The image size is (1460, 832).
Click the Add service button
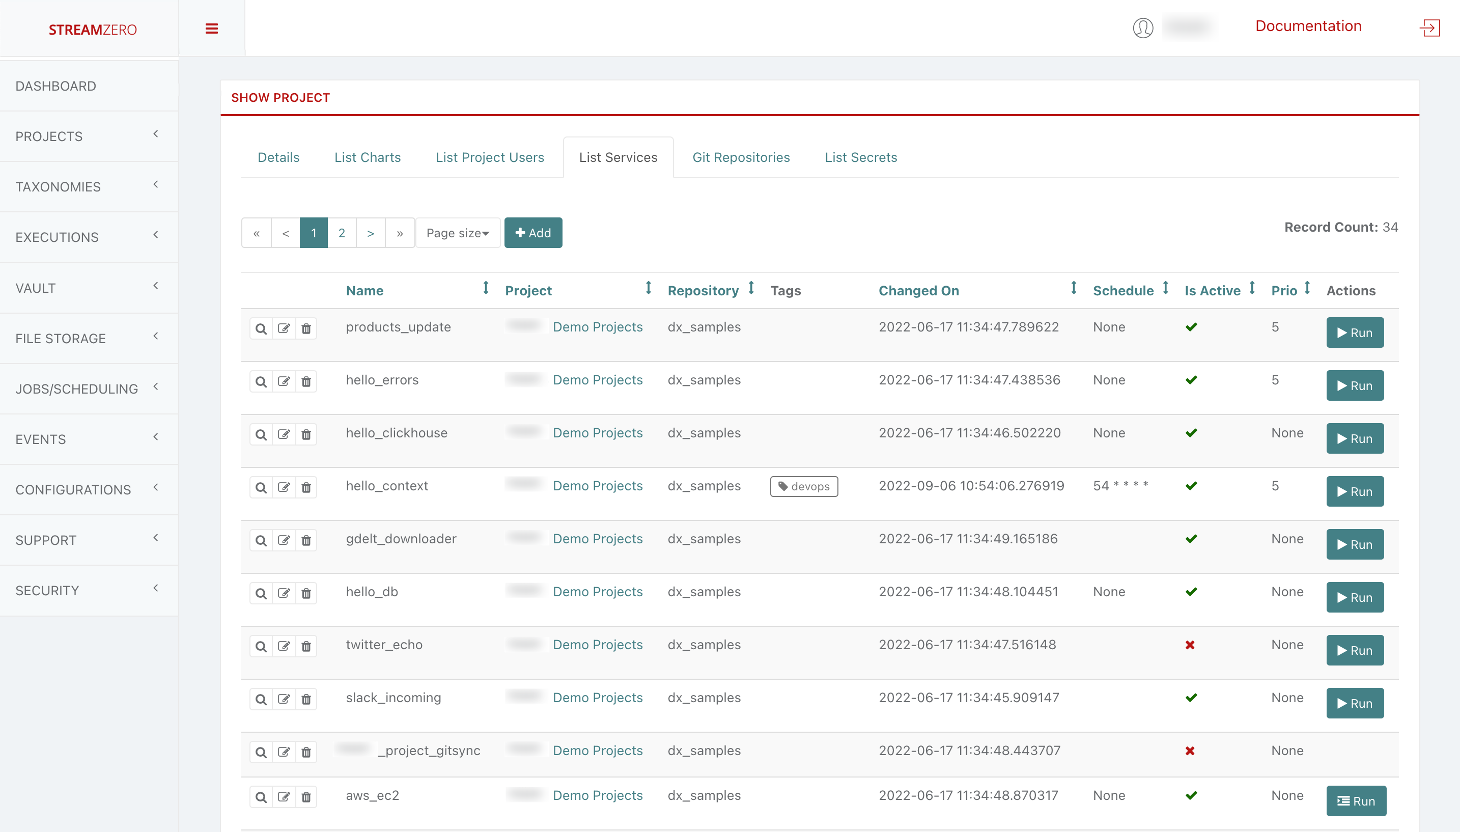533,233
